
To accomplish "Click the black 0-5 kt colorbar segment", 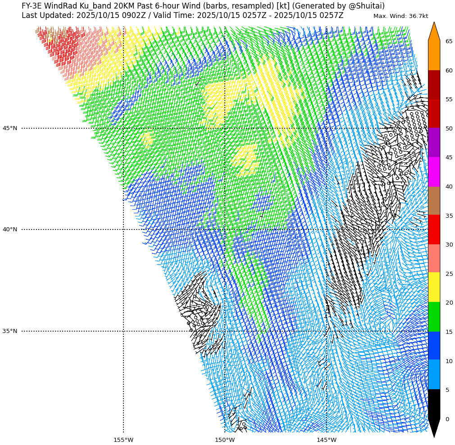I will [x=434, y=404].
